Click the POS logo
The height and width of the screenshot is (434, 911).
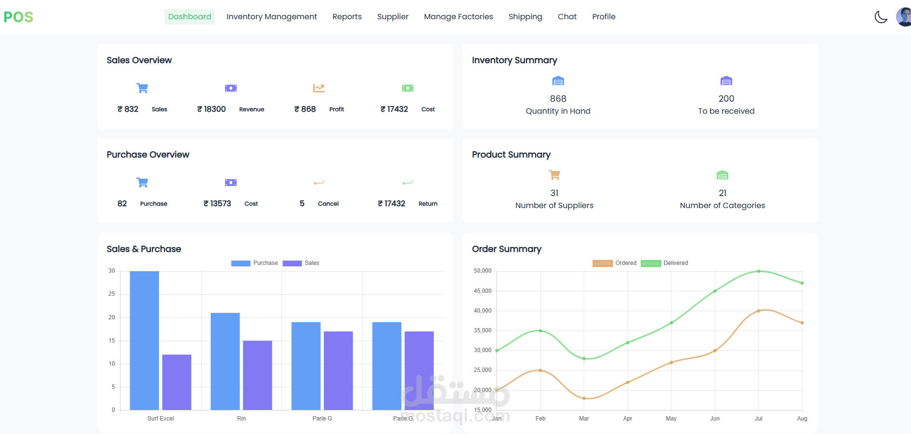pyautogui.click(x=18, y=17)
